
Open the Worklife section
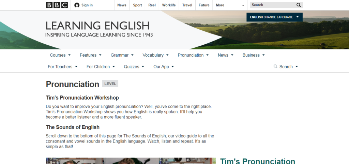169,5
